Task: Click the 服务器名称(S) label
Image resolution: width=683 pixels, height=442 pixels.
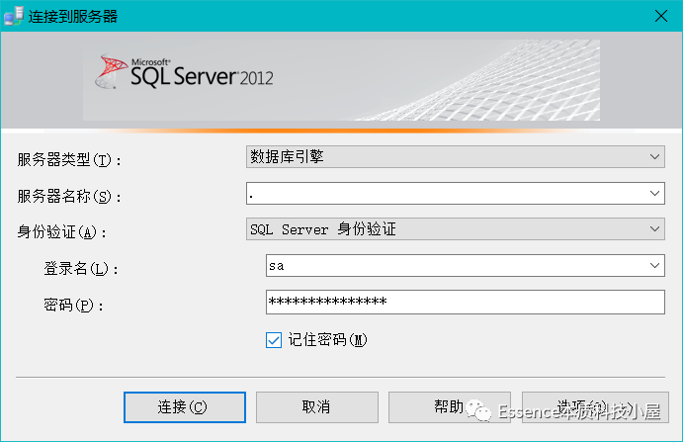Action: tap(69, 196)
